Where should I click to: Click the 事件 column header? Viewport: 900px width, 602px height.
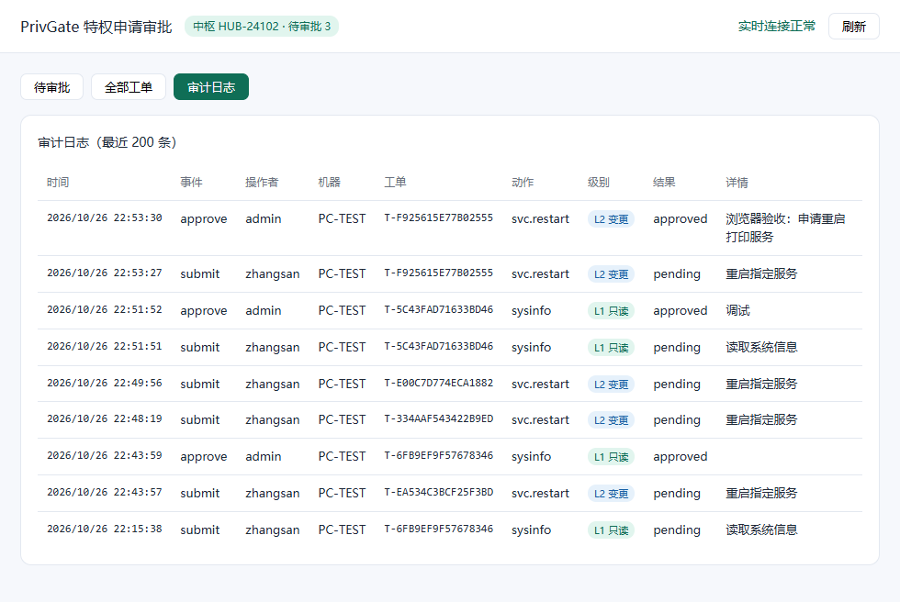191,183
